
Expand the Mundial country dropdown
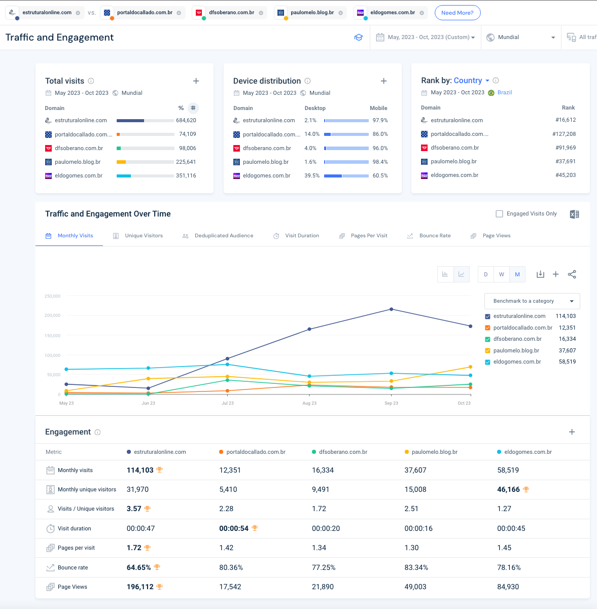click(520, 38)
